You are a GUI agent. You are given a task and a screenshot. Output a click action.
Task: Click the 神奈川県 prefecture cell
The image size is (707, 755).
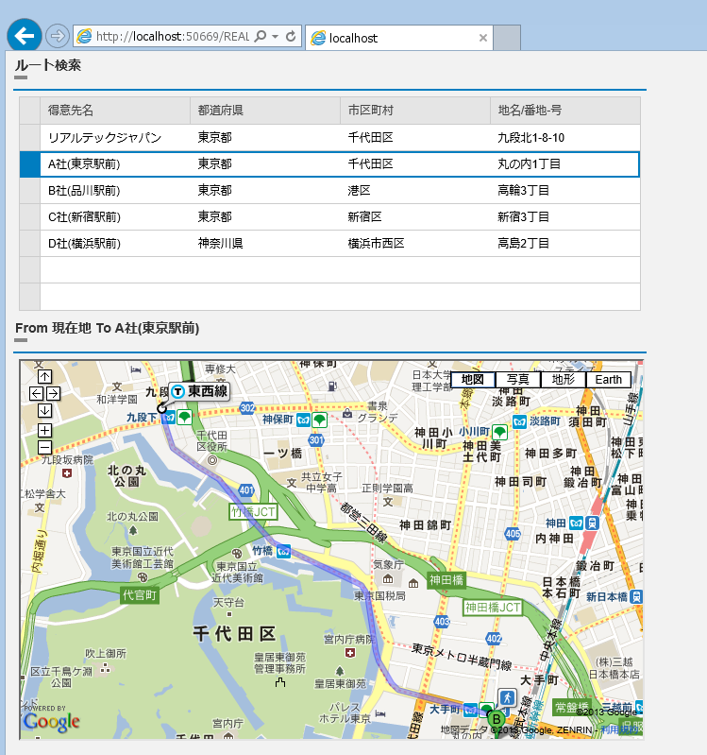pyautogui.click(x=265, y=244)
